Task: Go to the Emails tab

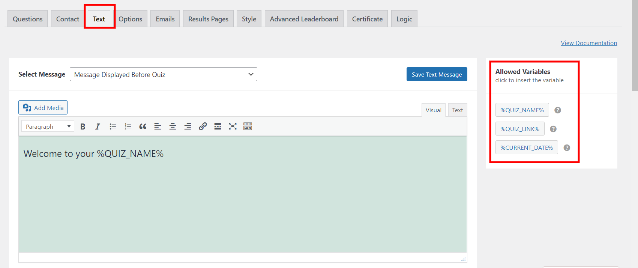Action: (165, 19)
